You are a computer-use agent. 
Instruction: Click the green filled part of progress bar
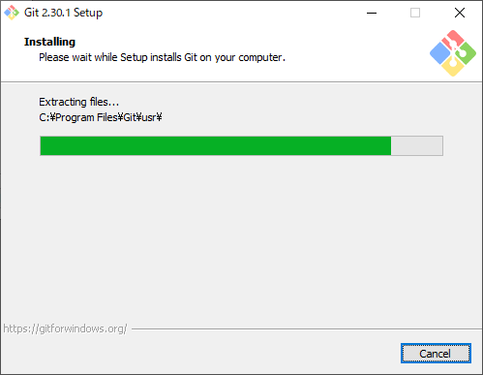click(x=216, y=145)
